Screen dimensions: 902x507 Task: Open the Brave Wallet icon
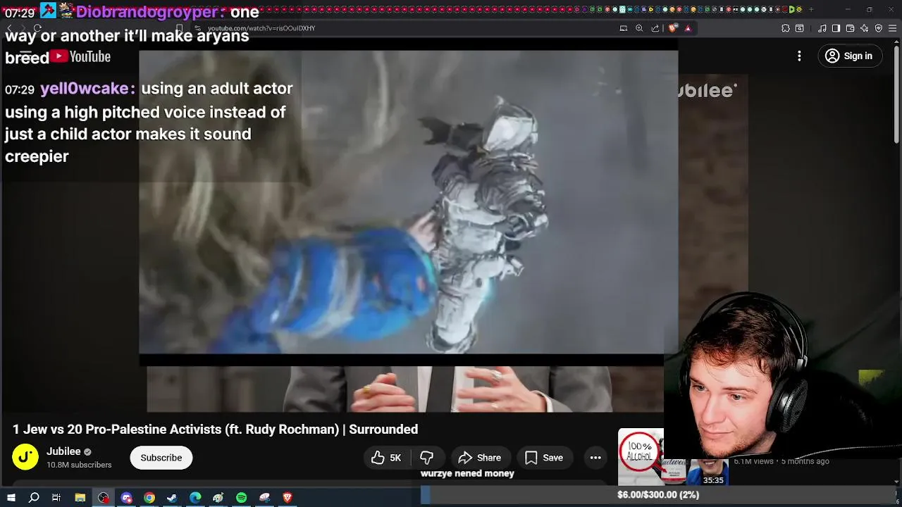pos(850,28)
